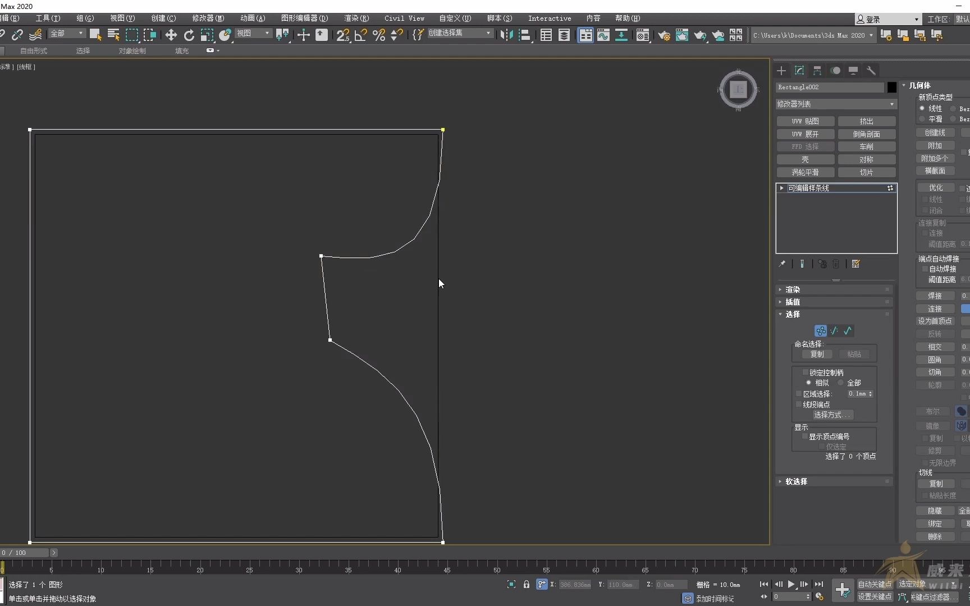
Task: Toggle 自动焊接 checkbox
Action: [925, 269]
